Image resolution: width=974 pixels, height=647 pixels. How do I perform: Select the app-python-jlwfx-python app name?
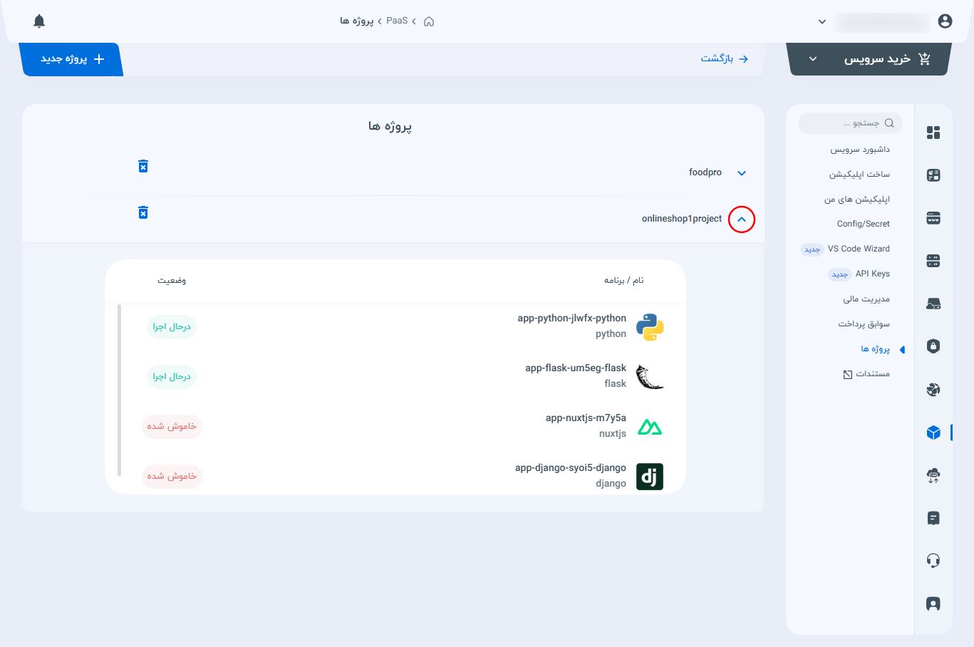coord(572,319)
